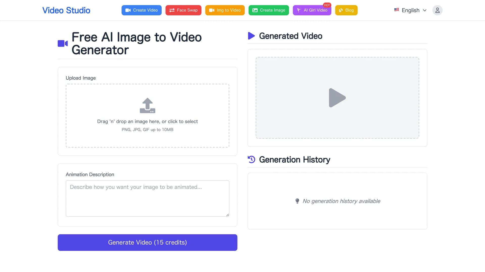Click the Generation History heading
Image resolution: width=485 pixels, height=272 pixels.
(295, 160)
